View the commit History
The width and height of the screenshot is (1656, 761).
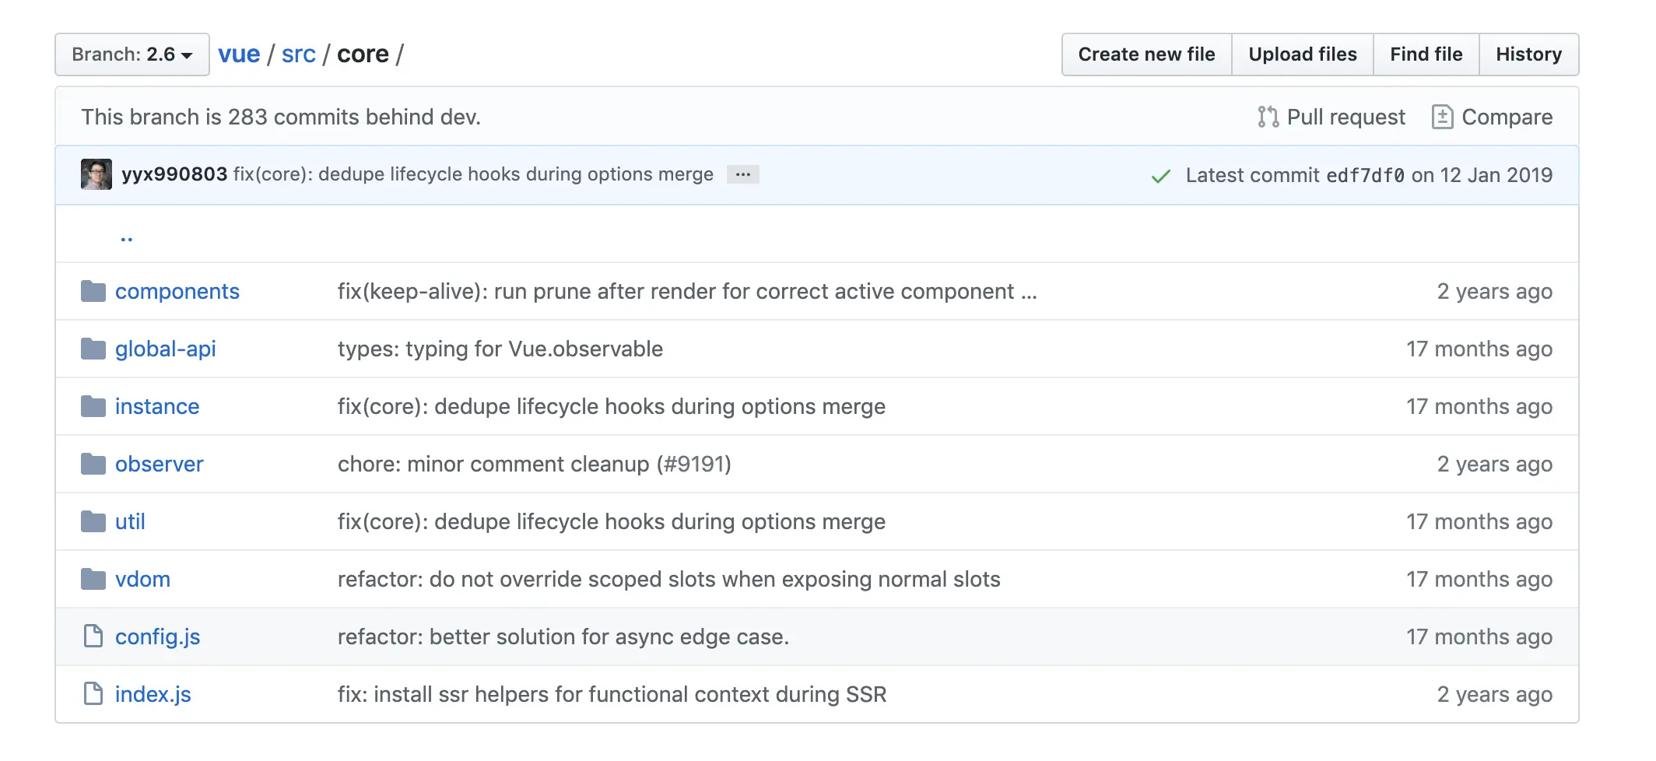1528,54
